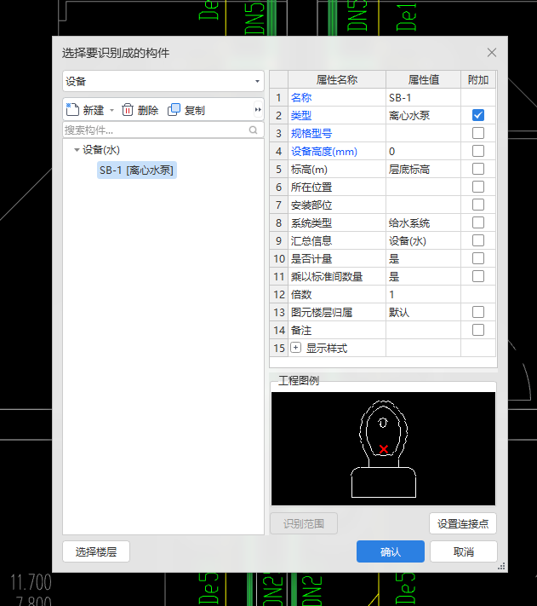This screenshot has width=537, height=606.
Task: Click the 属性名称 column header
Action: point(337,79)
